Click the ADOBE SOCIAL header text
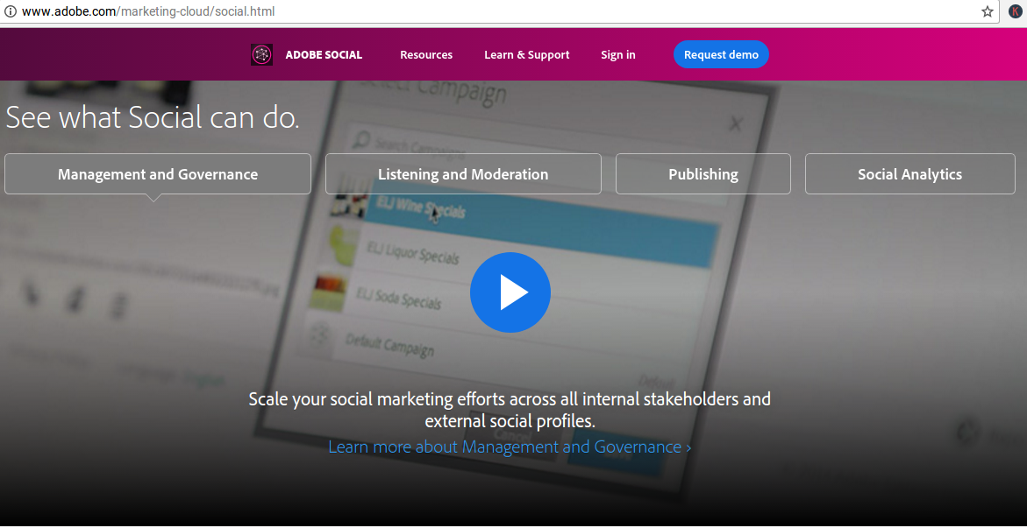This screenshot has width=1027, height=528. point(324,54)
